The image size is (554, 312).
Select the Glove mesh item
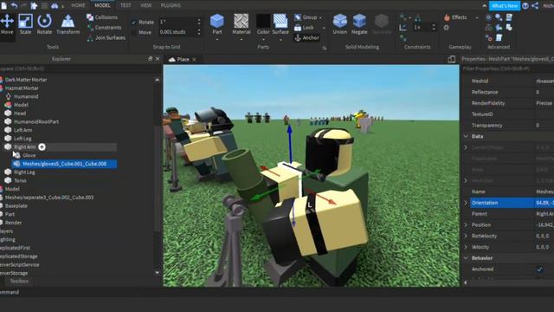(x=29, y=155)
